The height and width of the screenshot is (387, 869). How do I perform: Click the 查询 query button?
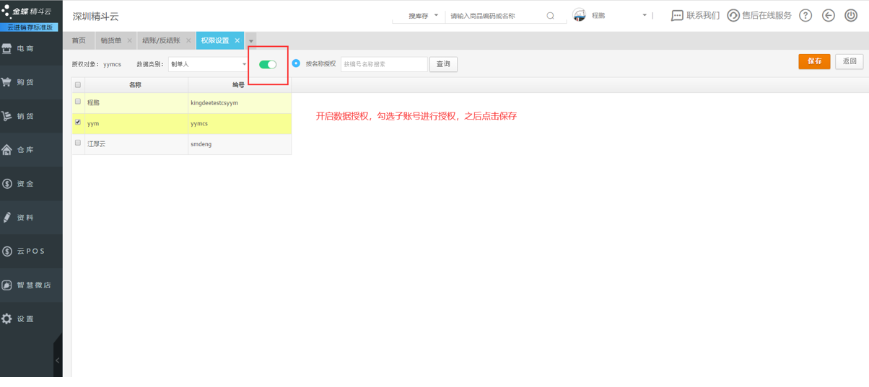(443, 64)
